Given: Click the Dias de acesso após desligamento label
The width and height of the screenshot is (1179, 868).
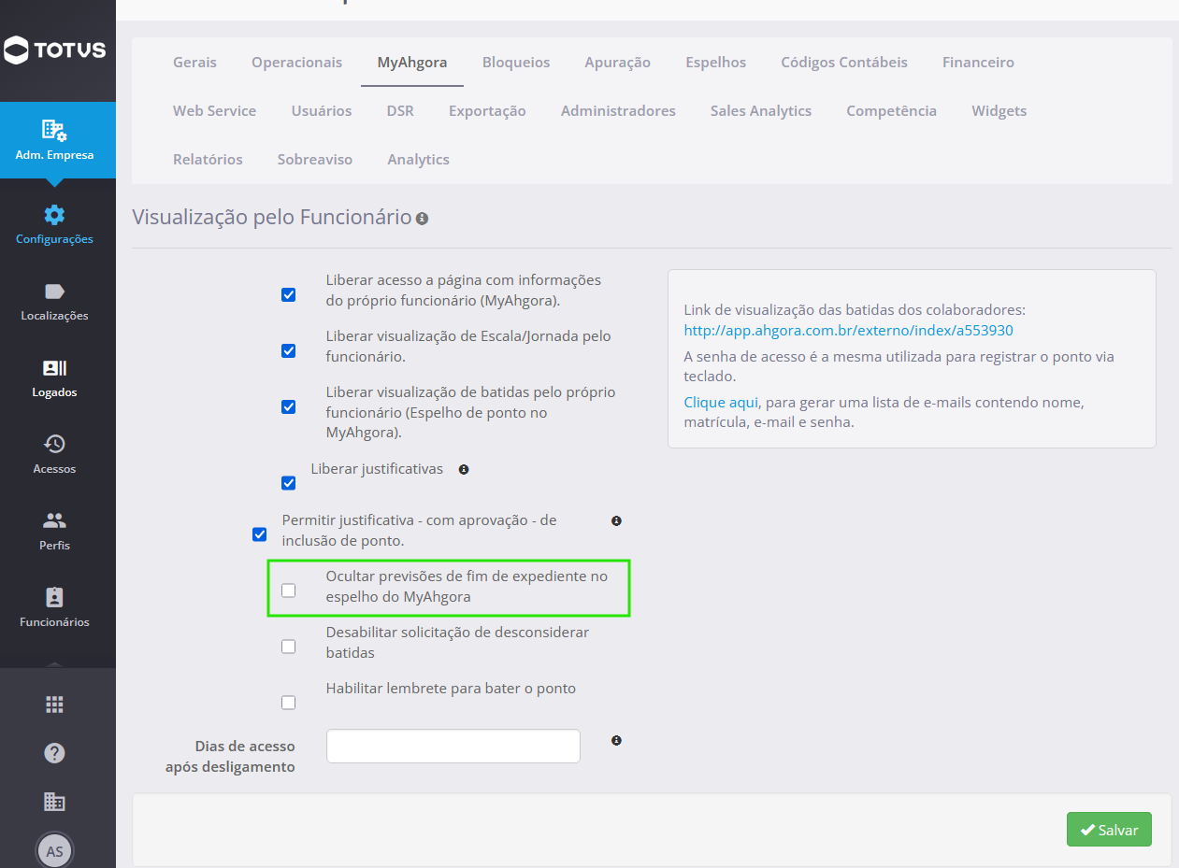Looking at the screenshot, I should tap(230, 757).
